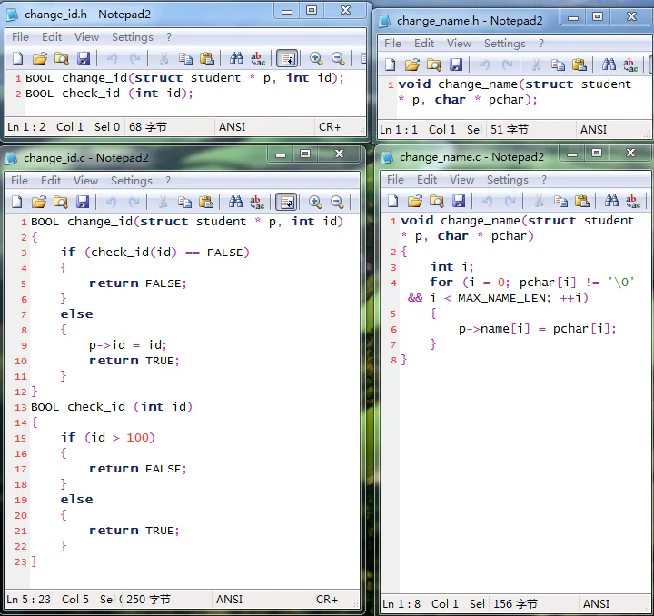Click ANSI encoding in change_name.h status bar
This screenshot has height=616, width=654.
tap(593, 130)
